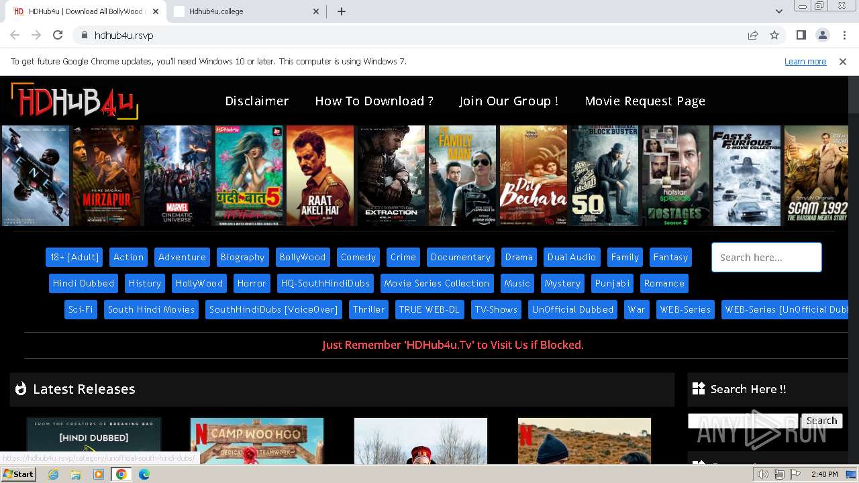Open the Chrome profile menu
Image resolution: width=859 pixels, height=483 pixels.
coord(822,35)
